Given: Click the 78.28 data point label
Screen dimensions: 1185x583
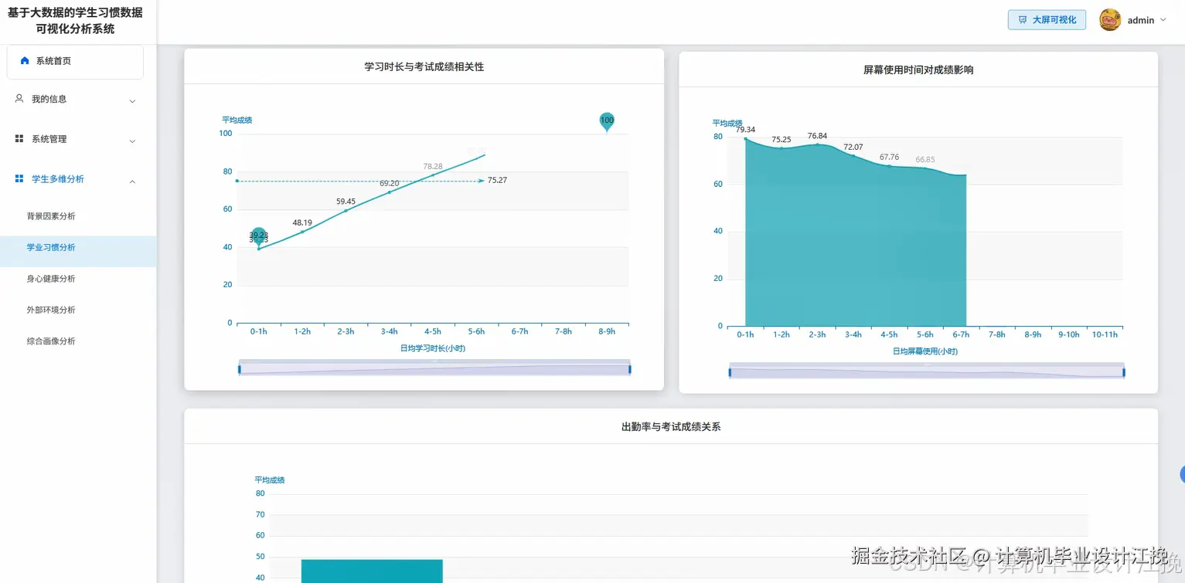Looking at the screenshot, I should pos(433,166).
